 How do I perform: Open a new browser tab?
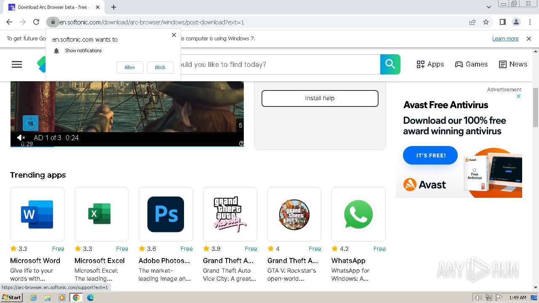point(114,7)
